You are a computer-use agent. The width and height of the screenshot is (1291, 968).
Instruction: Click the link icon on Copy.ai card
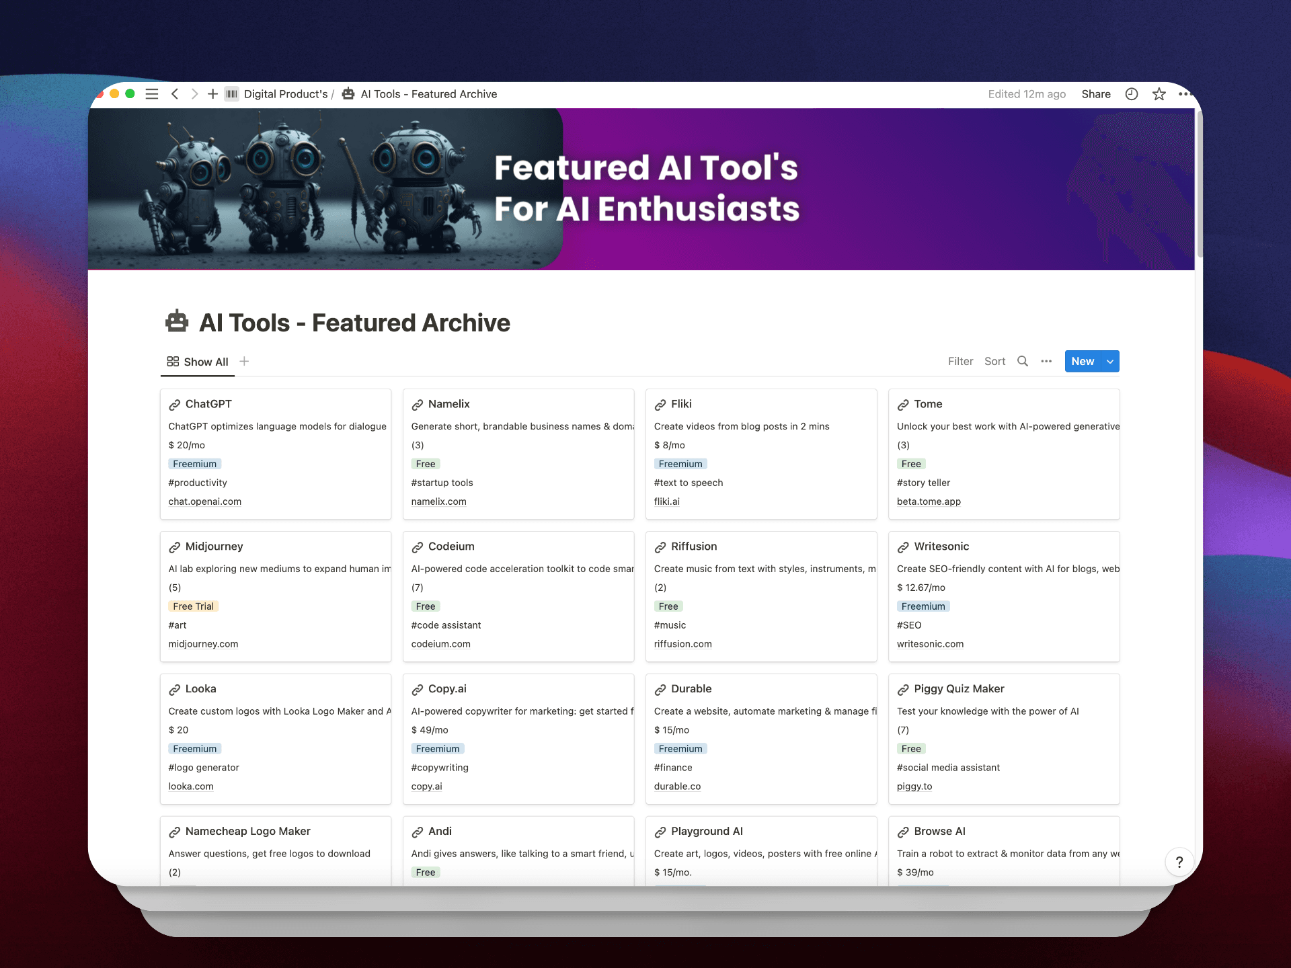tap(417, 690)
